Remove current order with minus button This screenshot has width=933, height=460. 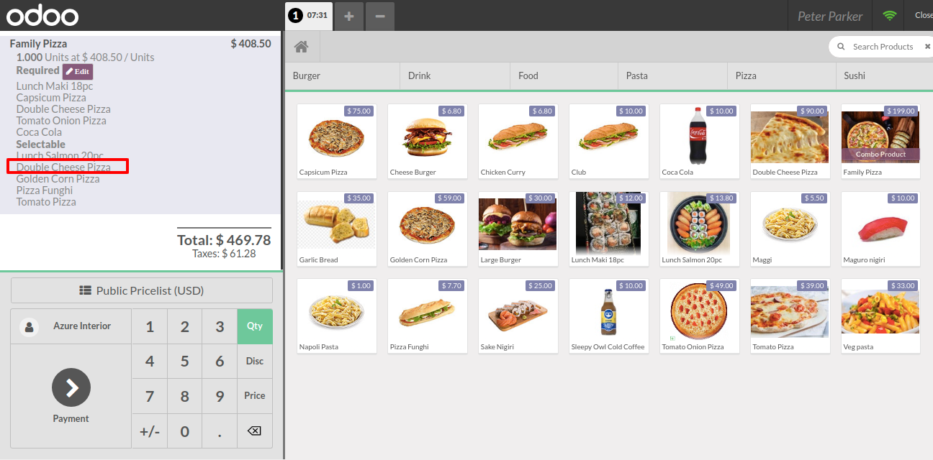click(x=380, y=16)
